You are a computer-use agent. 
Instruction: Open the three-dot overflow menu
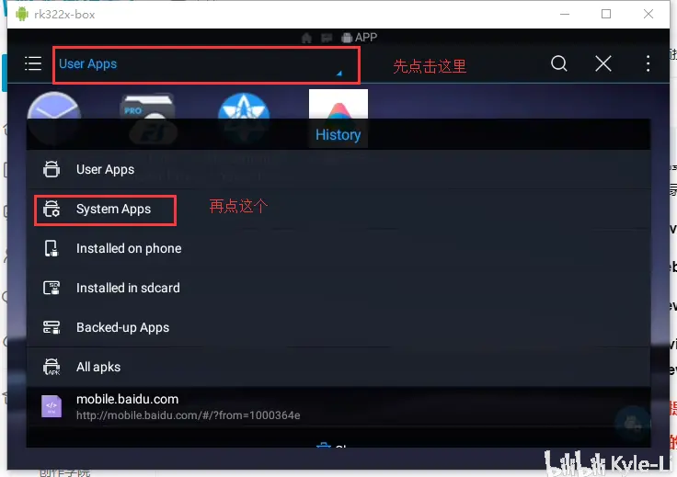pos(648,63)
